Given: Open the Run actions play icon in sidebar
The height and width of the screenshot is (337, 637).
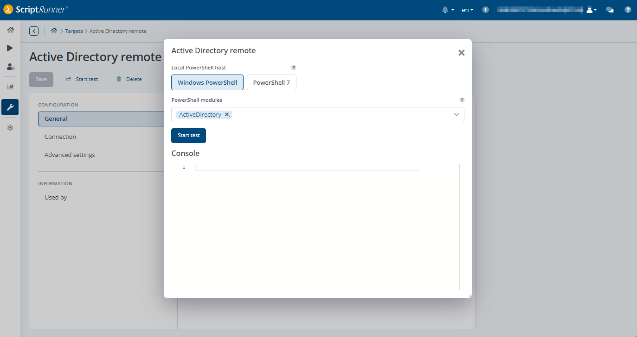Looking at the screenshot, I should [x=10, y=48].
